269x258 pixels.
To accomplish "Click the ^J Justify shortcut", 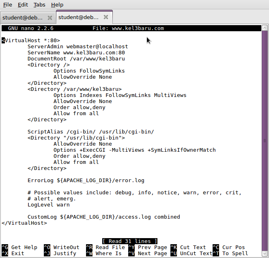I will [60, 254].
